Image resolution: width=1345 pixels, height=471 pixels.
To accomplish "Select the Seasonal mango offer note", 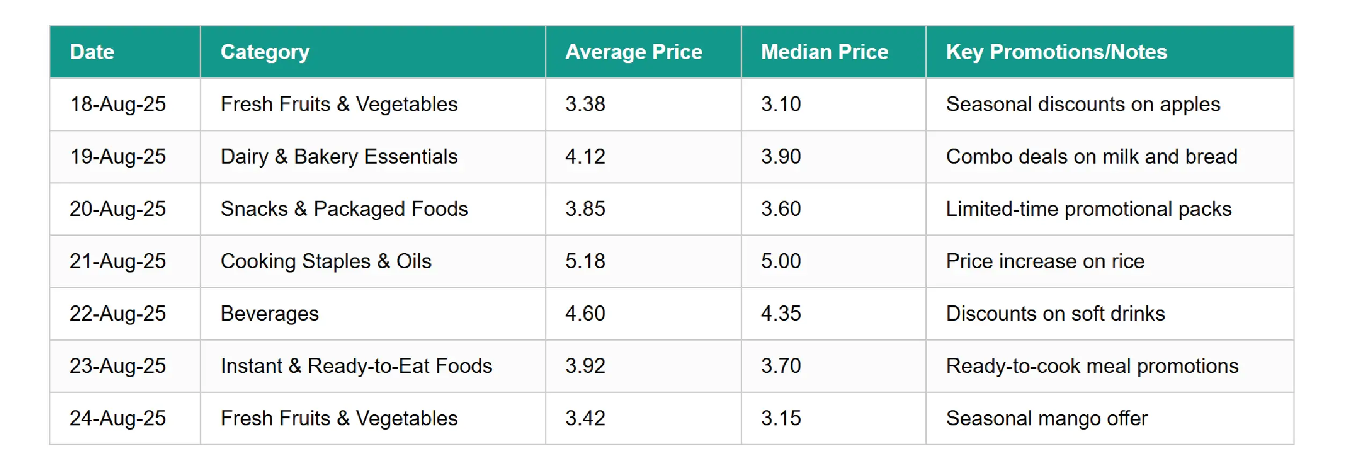I will [1047, 418].
